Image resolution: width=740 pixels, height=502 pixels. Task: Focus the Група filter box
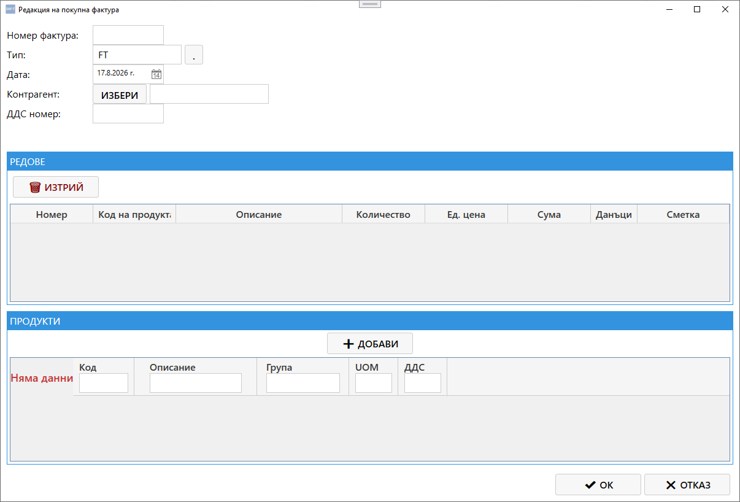pos(303,383)
